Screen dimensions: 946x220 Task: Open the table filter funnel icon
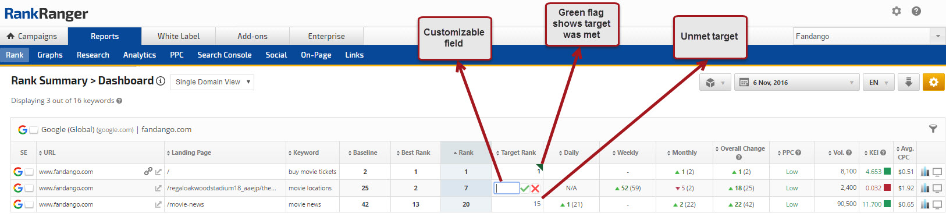point(933,129)
